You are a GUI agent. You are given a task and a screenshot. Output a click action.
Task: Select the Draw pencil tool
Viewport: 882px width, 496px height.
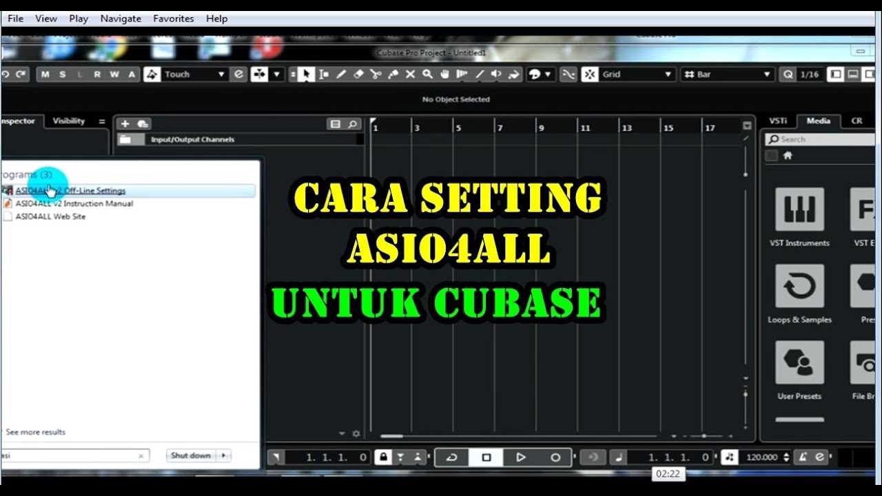click(341, 74)
